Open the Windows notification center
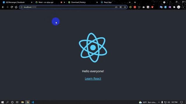The height and width of the screenshot is (104, 186). (181, 102)
